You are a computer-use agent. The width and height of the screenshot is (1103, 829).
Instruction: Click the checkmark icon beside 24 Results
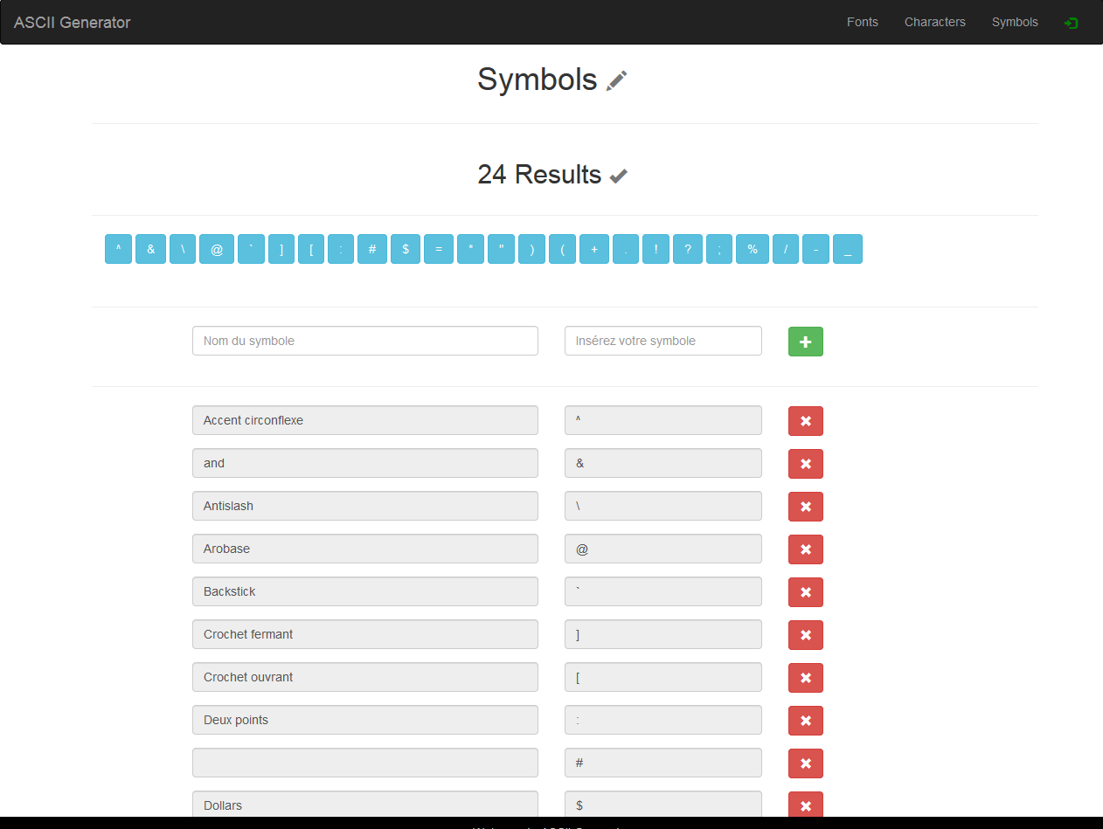pos(619,176)
